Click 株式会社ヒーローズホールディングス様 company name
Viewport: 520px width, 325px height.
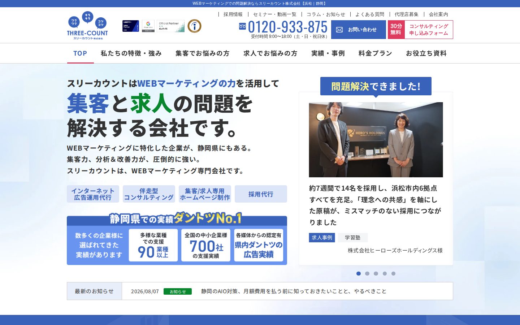pyautogui.click(x=395, y=250)
